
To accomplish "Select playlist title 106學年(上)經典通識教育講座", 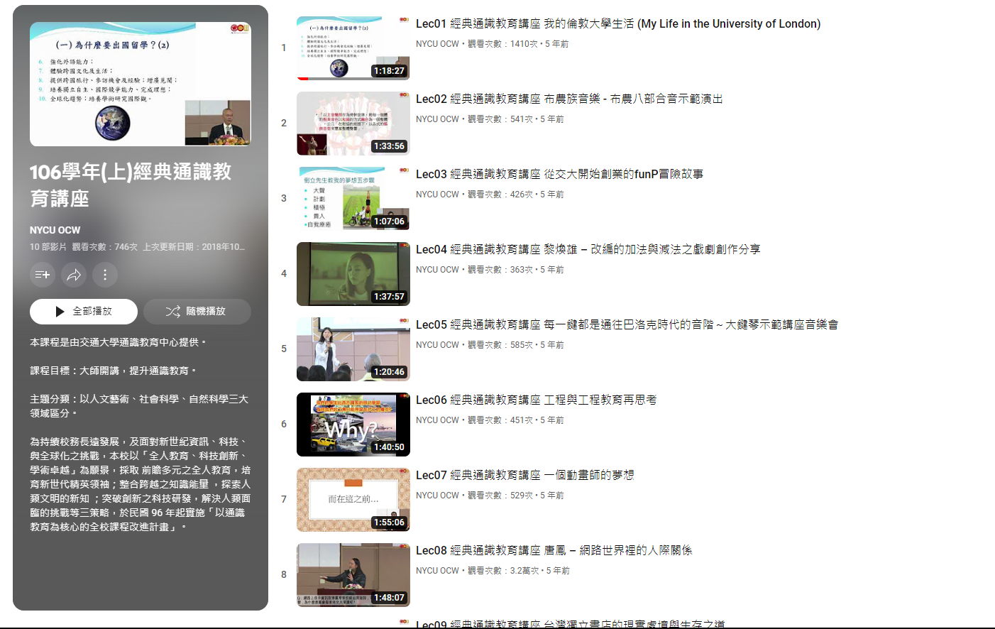I will tap(131, 185).
